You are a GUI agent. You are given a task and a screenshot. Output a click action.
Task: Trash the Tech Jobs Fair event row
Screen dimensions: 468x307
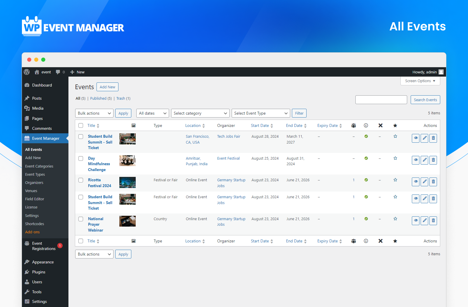[433, 138]
